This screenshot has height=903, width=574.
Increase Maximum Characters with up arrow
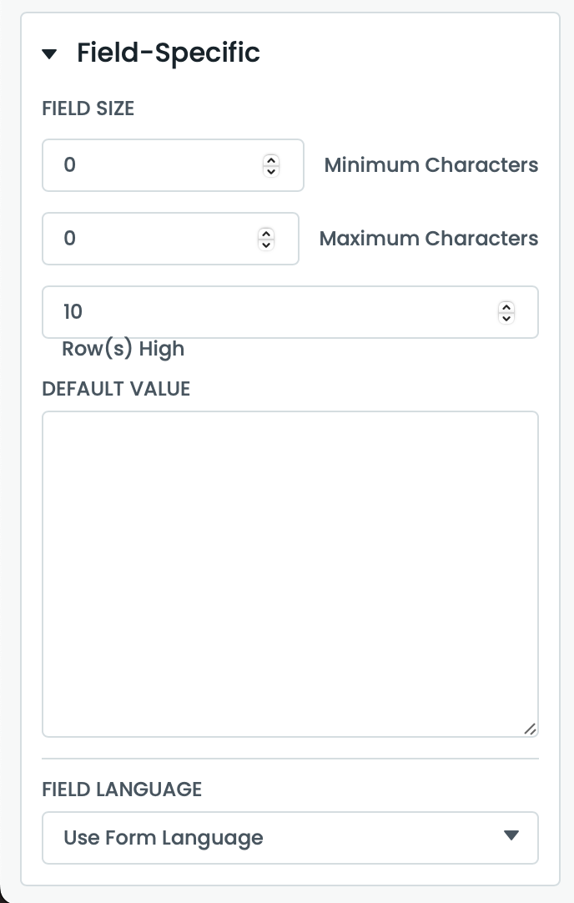click(266, 233)
